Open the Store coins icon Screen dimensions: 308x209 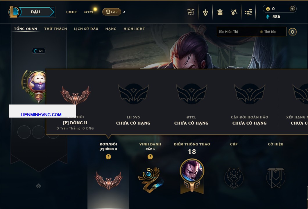click(248, 12)
